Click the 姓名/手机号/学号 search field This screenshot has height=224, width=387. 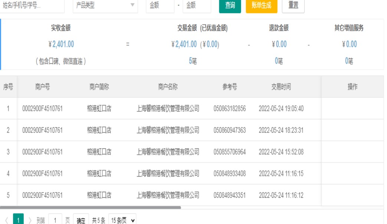coord(32,6)
